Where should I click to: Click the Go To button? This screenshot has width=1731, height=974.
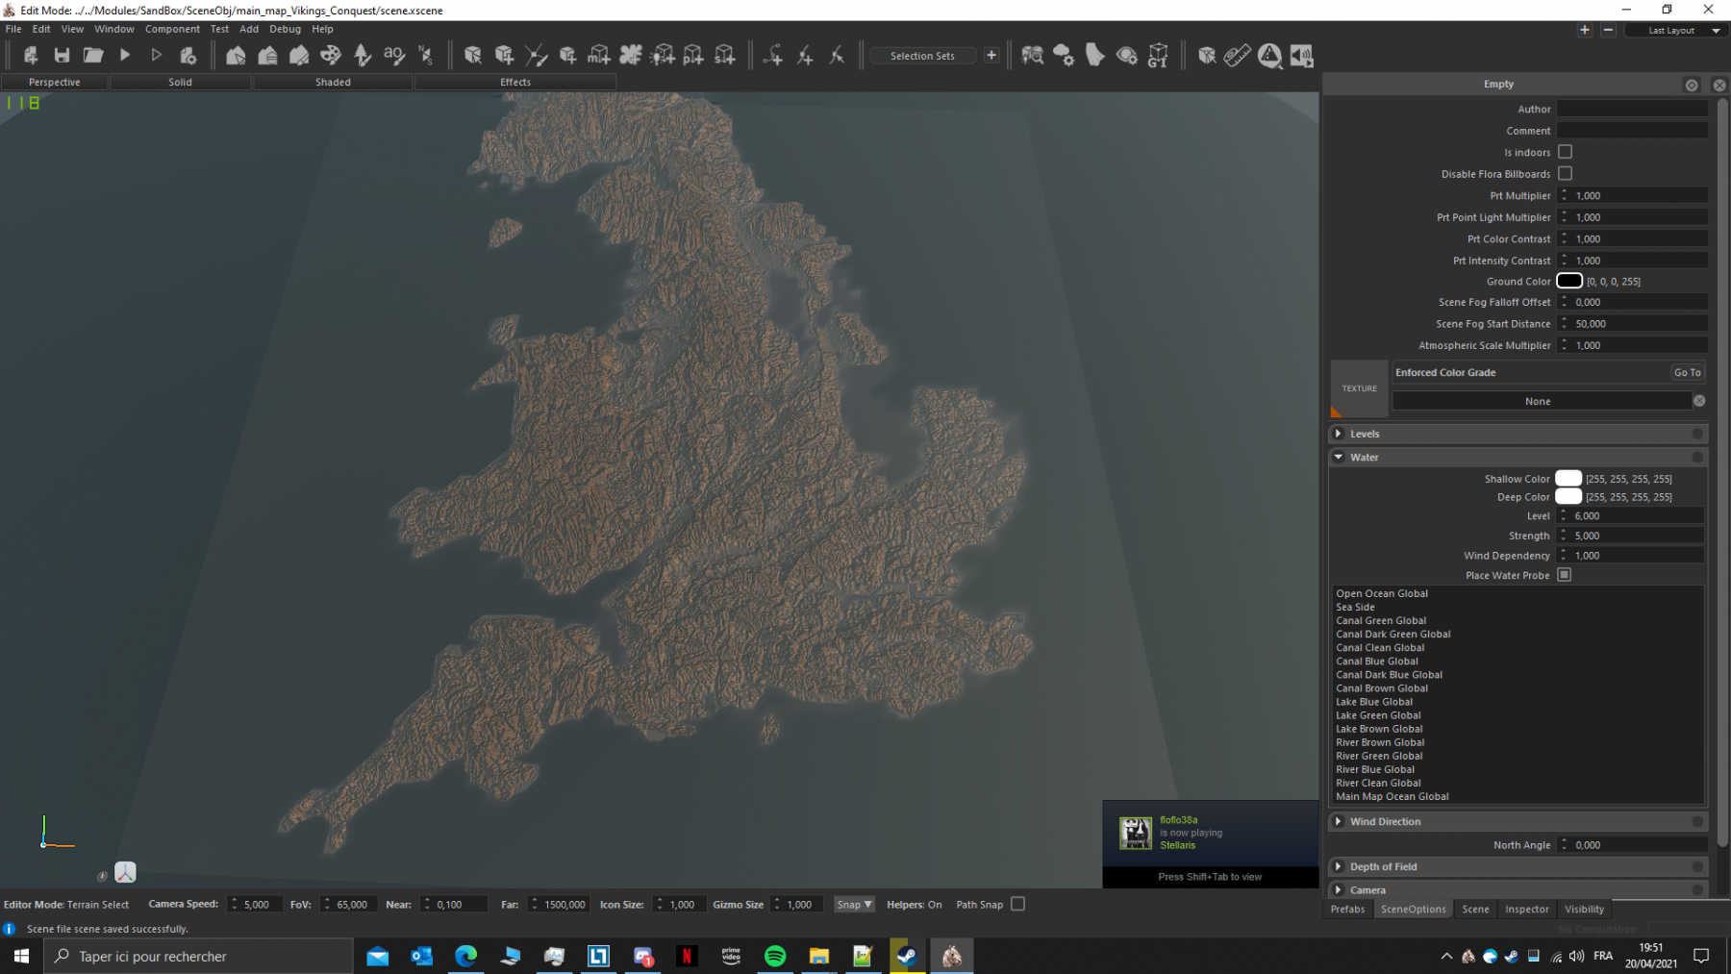pyautogui.click(x=1687, y=373)
